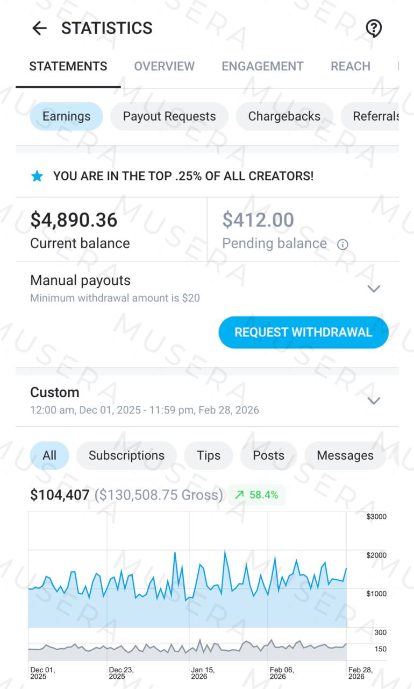414x689 pixels.
Task: Click the blue star icon
Action: pyautogui.click(x=37, y=176)
